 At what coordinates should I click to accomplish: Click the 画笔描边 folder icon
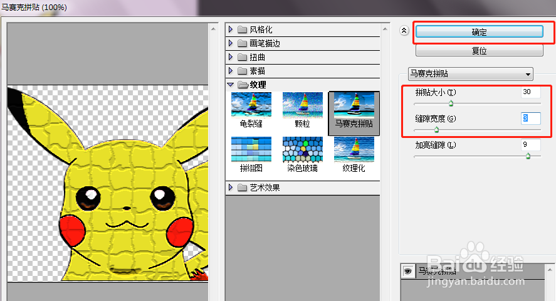pyautogui.click(x=243, y=43)
